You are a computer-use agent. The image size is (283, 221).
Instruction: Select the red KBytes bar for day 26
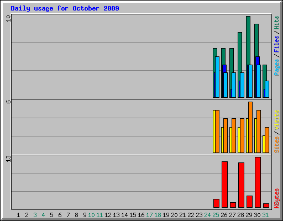(224, 185)
